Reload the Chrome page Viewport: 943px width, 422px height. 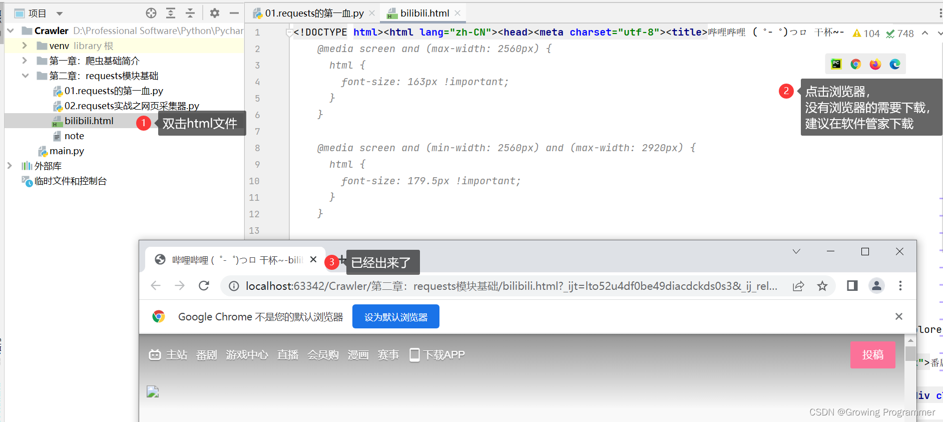click(204, 285)
